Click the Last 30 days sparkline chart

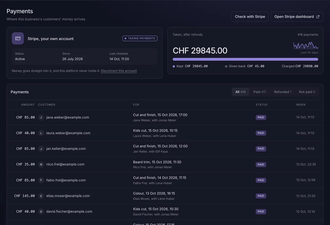pos(306,46)
